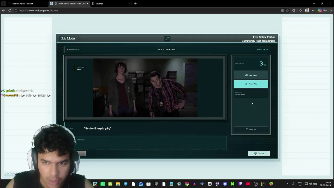This screenshot has width=334, height=188.
Task: Open Copilot Chat
Action: [x=323, y=10]
